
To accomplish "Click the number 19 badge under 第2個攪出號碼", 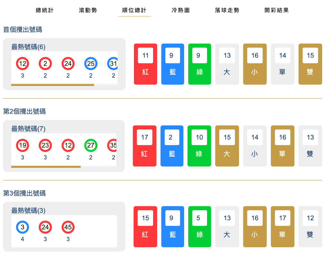I will (22, 145).
